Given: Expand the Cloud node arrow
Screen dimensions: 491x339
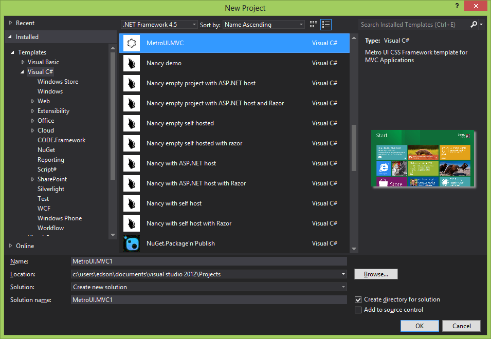Looking at the screenshot, I should click(x=32, y=130).
